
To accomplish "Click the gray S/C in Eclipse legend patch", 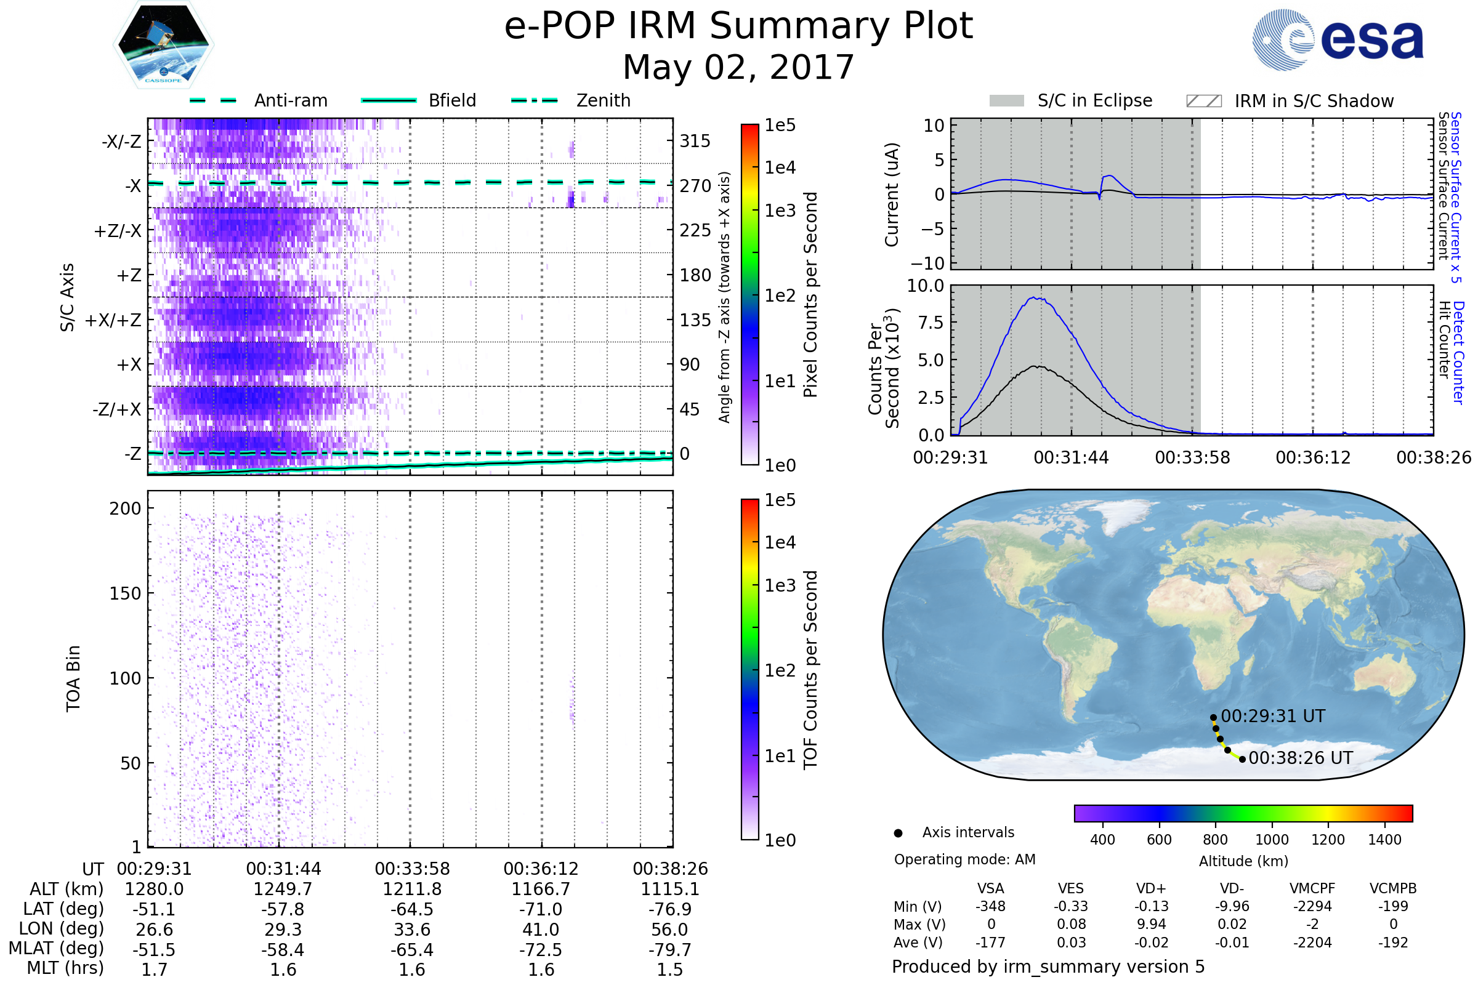I will click(x=1006, y=101).
